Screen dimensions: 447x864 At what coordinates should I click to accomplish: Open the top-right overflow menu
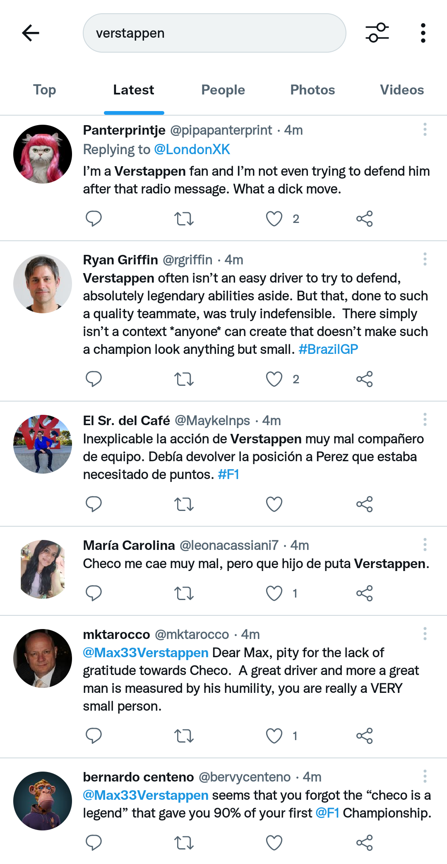423,33
